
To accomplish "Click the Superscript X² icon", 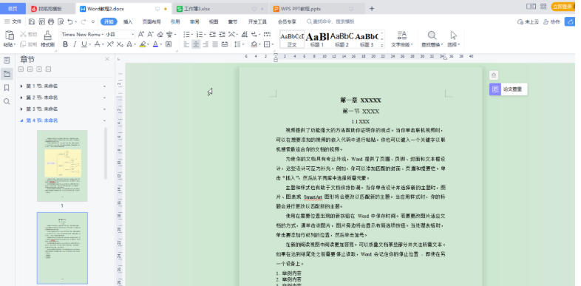I will pos(110,44).
